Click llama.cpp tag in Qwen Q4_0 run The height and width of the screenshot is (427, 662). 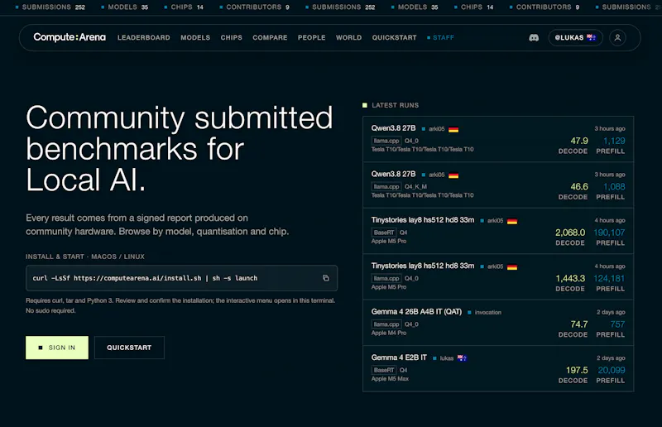coord(386,141)
